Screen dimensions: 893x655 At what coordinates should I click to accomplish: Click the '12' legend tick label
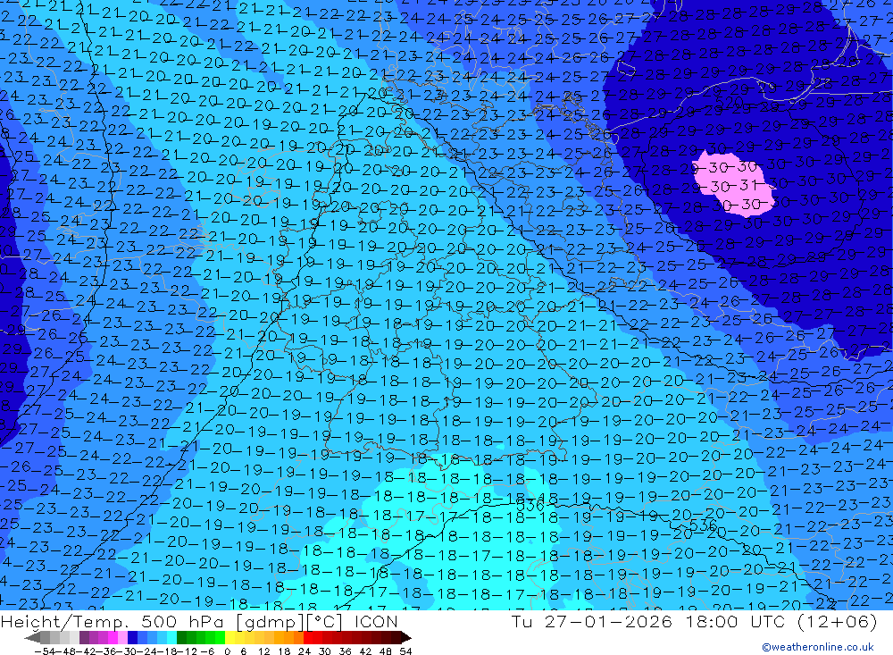(264, 651)
